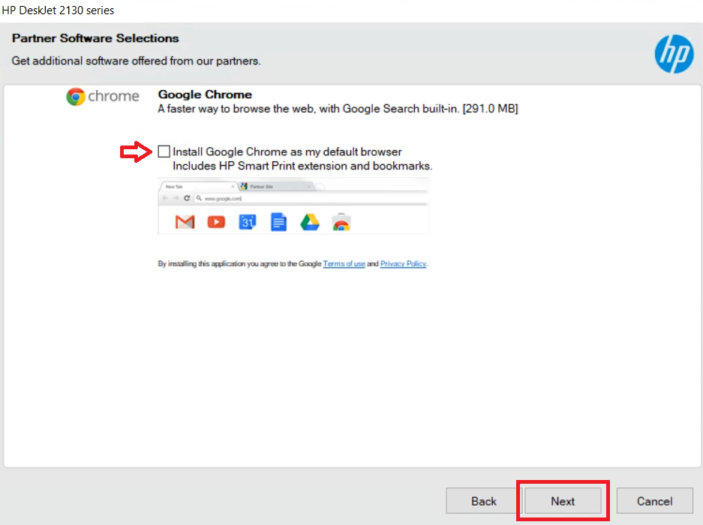Click 'Install Google Chrome as my default browser' label
Viewport: 703px width, 525px height.
tap(287, 152)
